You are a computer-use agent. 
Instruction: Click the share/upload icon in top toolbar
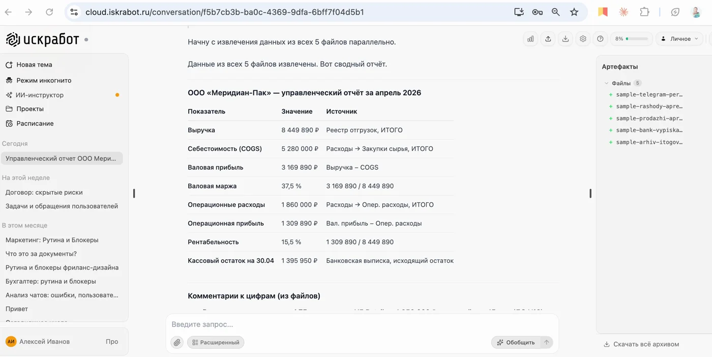548,39
